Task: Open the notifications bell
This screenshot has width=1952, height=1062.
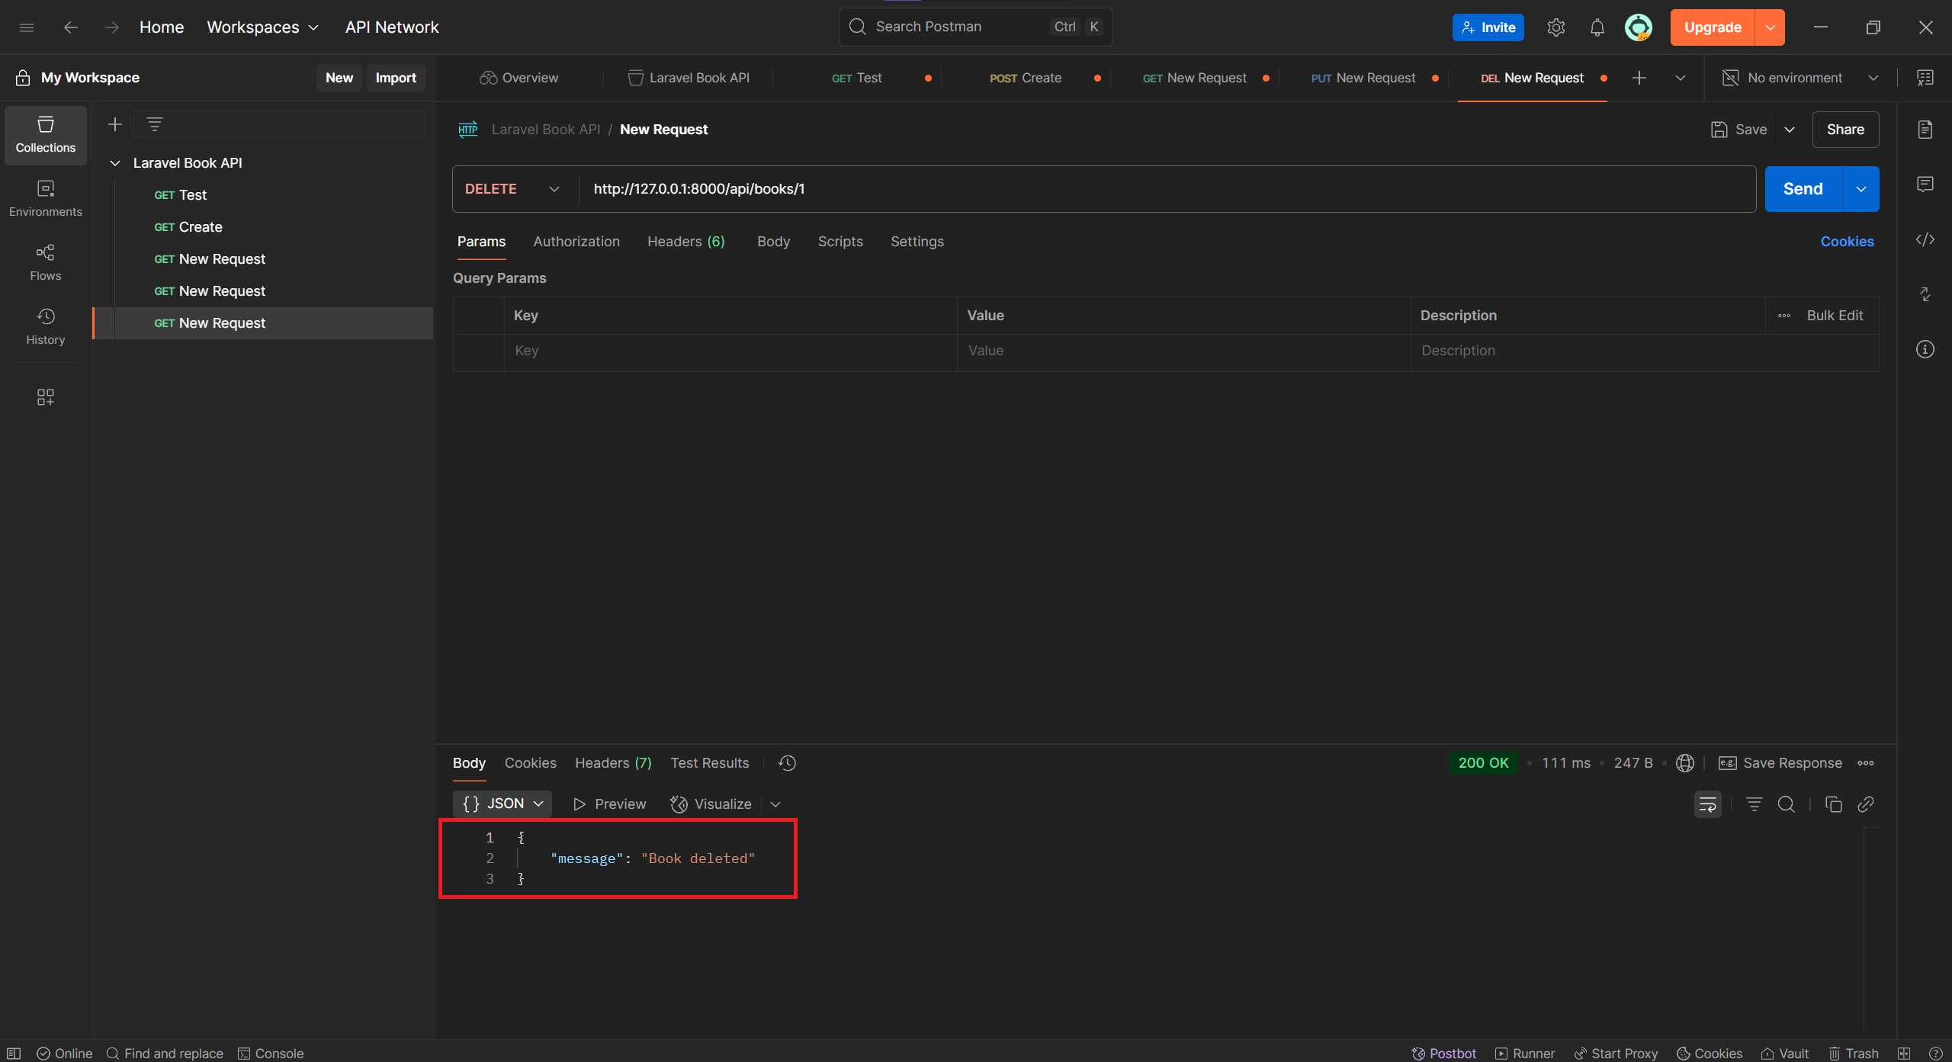Action: tap(1597, 27)
